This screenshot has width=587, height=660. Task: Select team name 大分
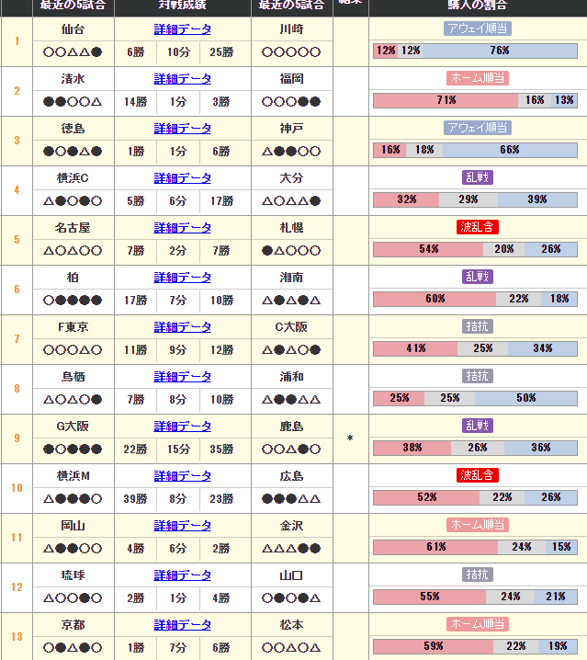pyautogui.click(x=291, y=178)
